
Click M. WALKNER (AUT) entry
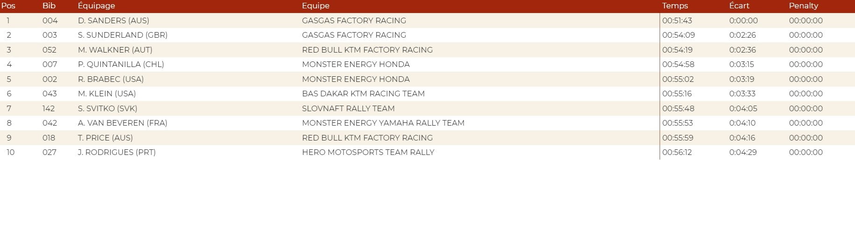point(115,50)
